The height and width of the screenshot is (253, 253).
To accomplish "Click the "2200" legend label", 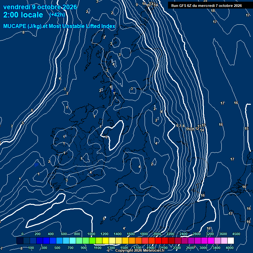I will point(170,234).
